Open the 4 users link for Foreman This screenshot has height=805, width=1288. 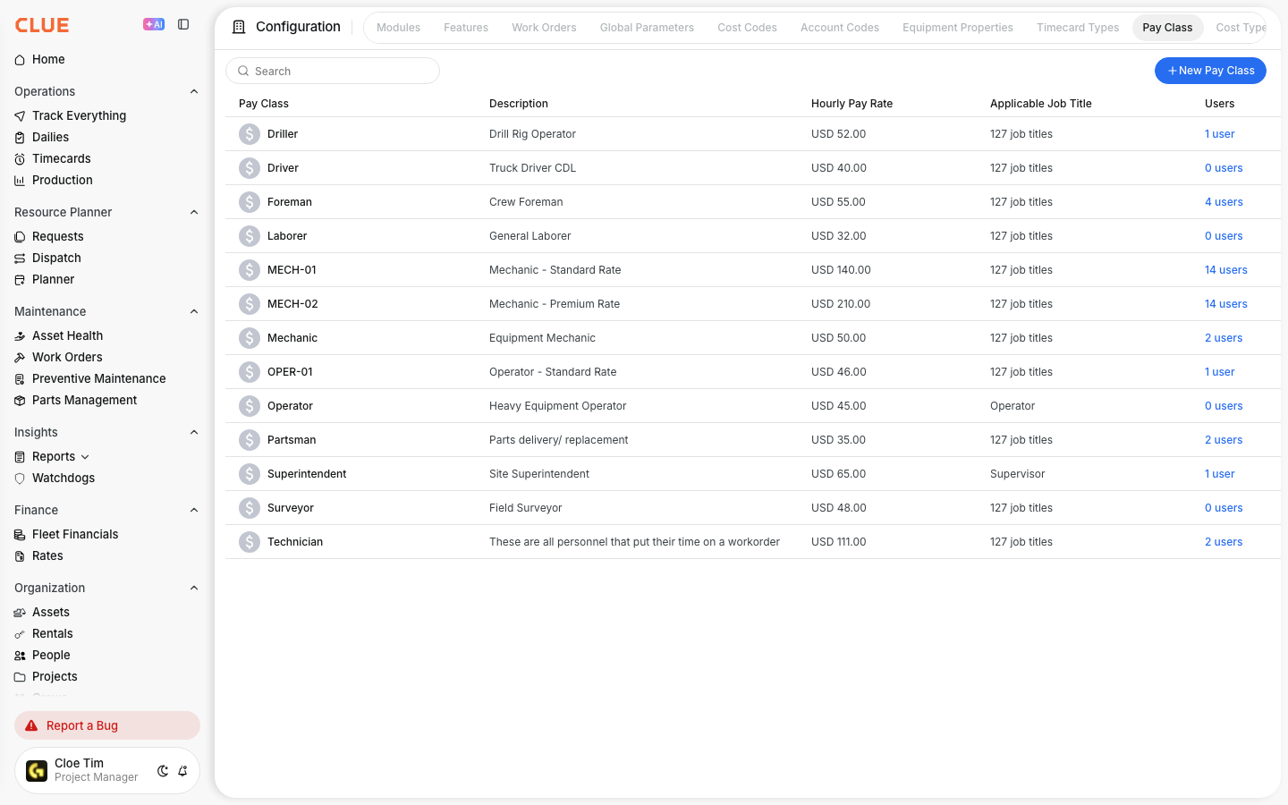click(x=1224, y=202)
